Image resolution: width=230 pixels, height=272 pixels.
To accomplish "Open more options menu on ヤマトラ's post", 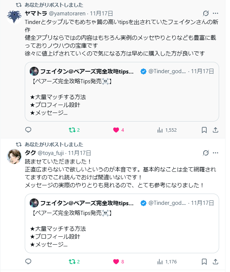I will 215,13.
